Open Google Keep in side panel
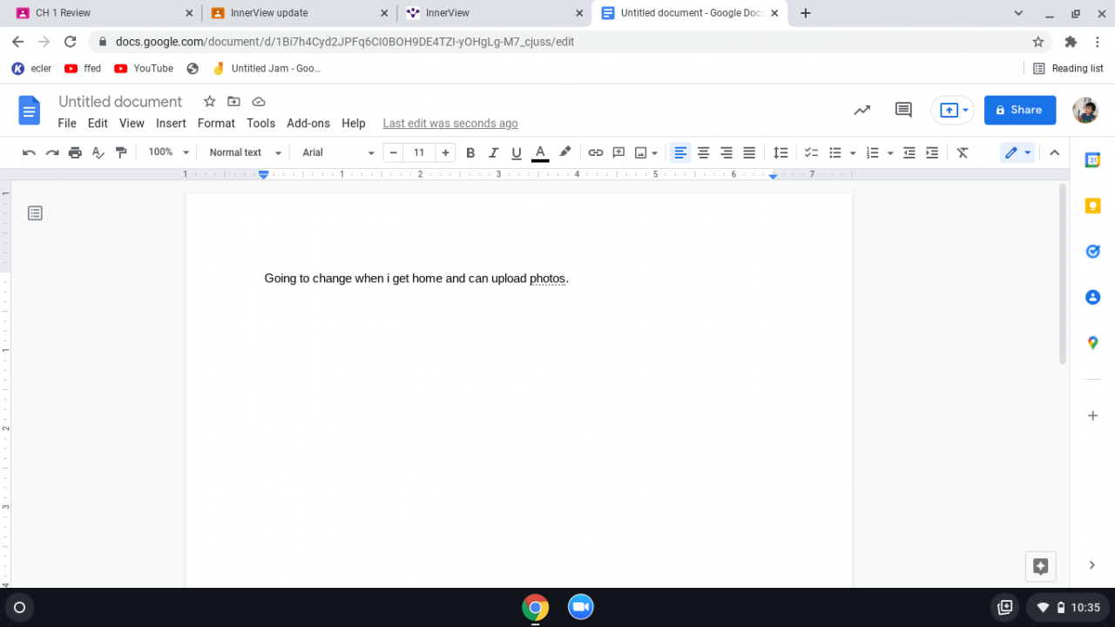 (x=1092, y=206)
